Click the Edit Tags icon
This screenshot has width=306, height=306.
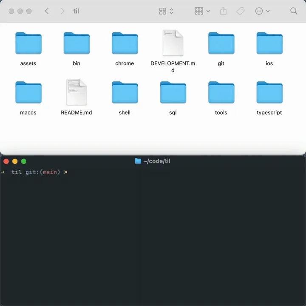[x=241, y=11]
